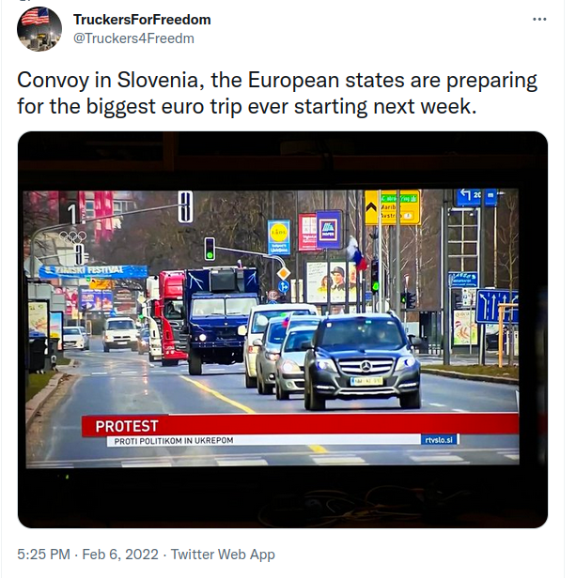Open the tweet's three-dot more options menu

(539, 19)
